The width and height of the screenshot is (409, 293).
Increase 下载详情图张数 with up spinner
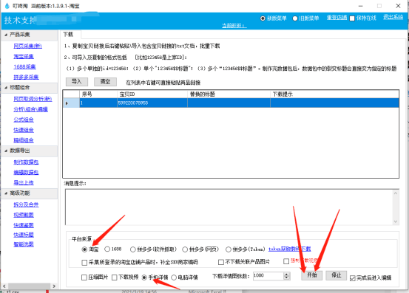pos(287,274)
